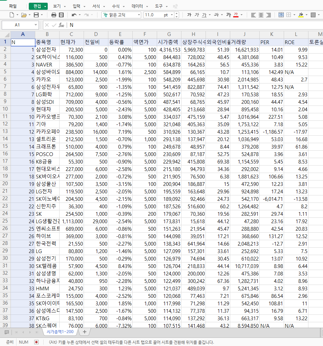Expand the font color dropdown arrow

(241, 15)
